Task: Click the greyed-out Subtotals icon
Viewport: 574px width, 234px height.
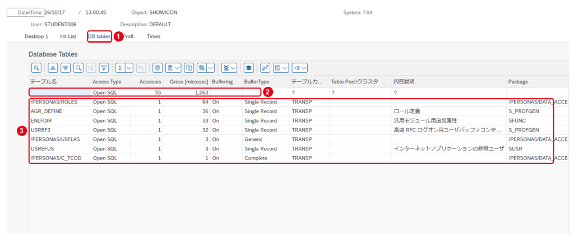Action: pos(141,68)
